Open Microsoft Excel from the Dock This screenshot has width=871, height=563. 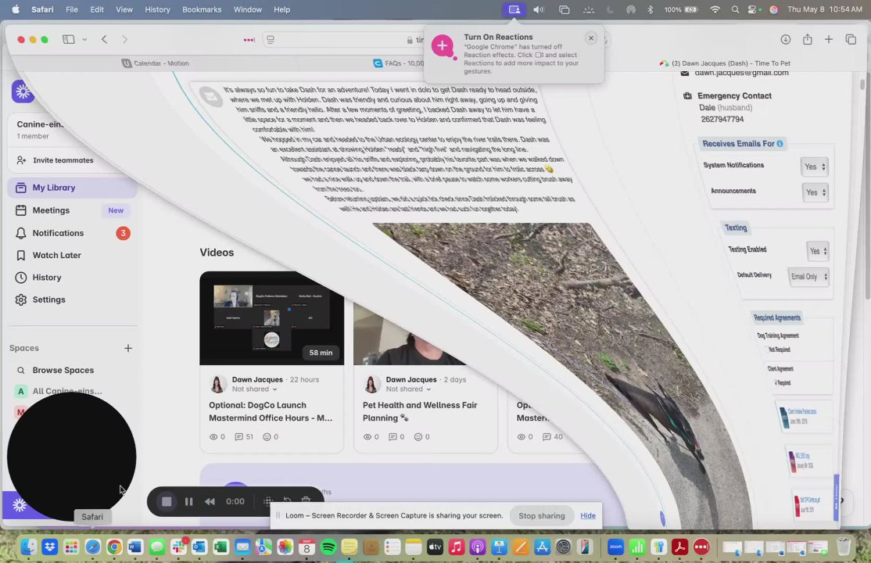pyautogui.click(x=221, y=547)
